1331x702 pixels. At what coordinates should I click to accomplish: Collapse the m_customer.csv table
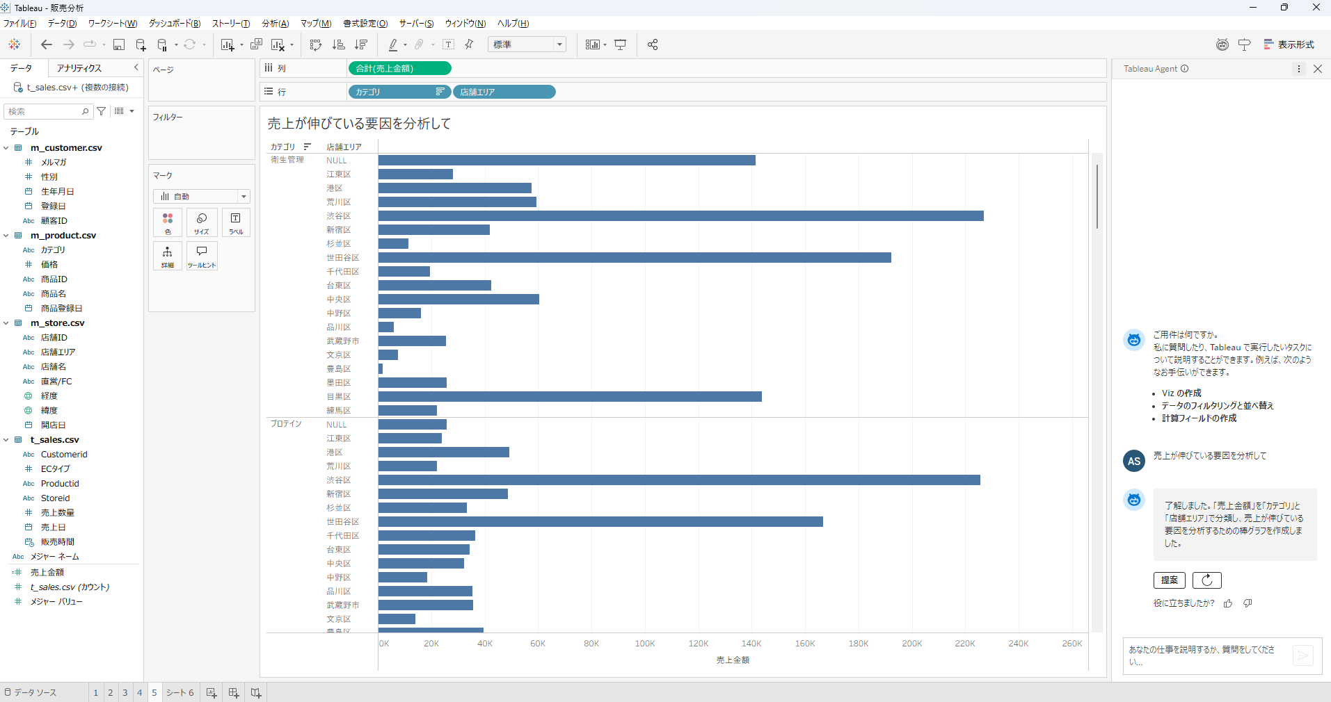click(x=6, y=148)
